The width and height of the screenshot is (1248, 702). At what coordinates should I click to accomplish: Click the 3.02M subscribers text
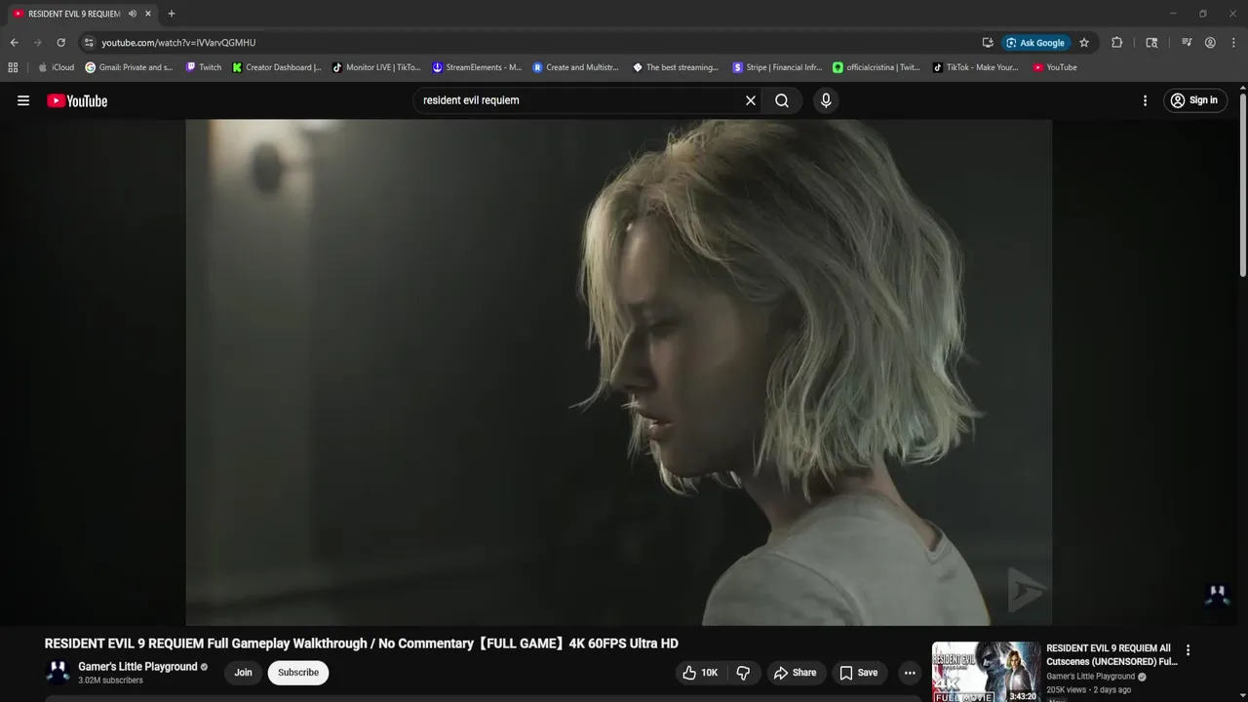tap(110, 681)
